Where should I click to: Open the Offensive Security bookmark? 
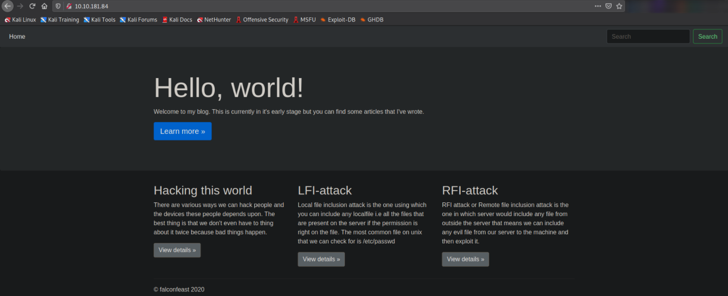pos(262,20)
